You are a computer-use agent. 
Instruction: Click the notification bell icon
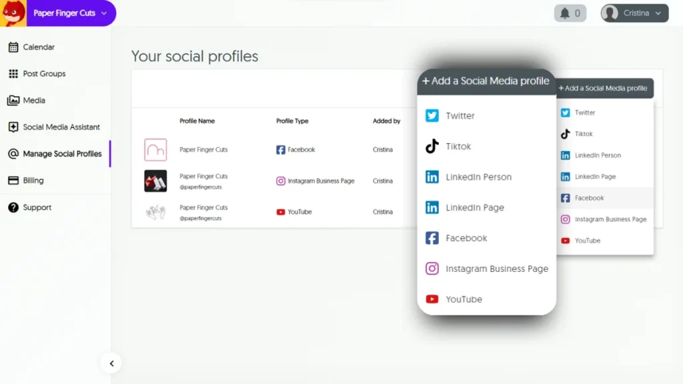click(565, 13)
